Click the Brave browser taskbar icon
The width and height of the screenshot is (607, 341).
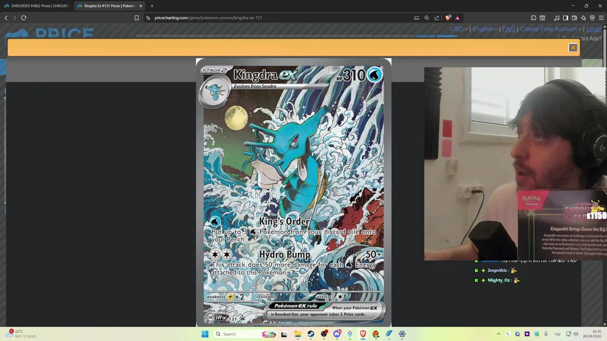click(x=363, y=334)
